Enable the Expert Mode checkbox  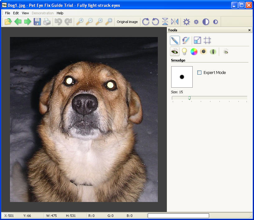[200, 73]
